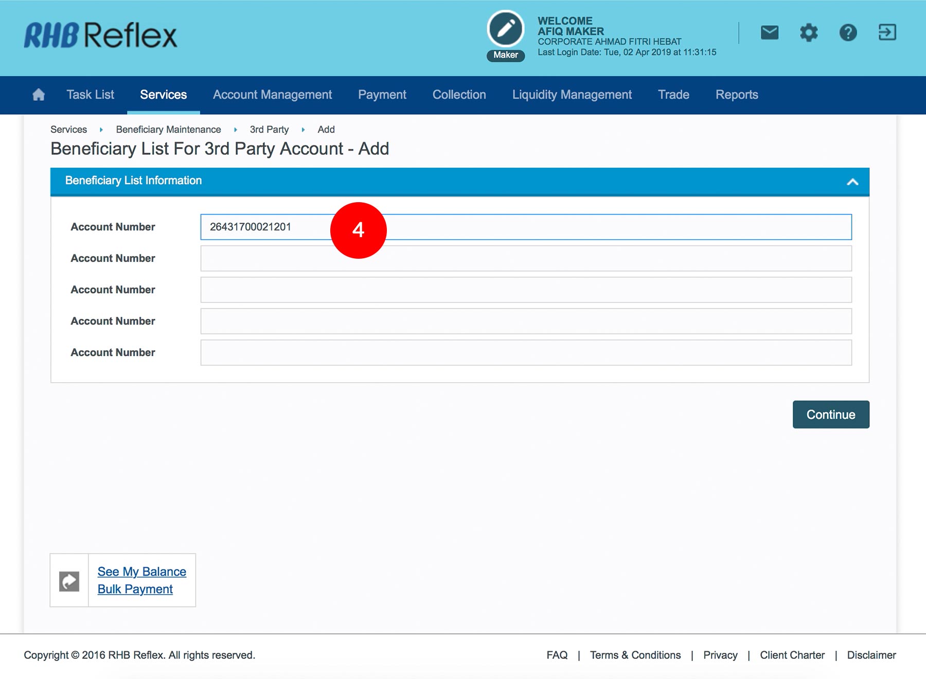Open settings via the gear icon

tap(809, 33)
